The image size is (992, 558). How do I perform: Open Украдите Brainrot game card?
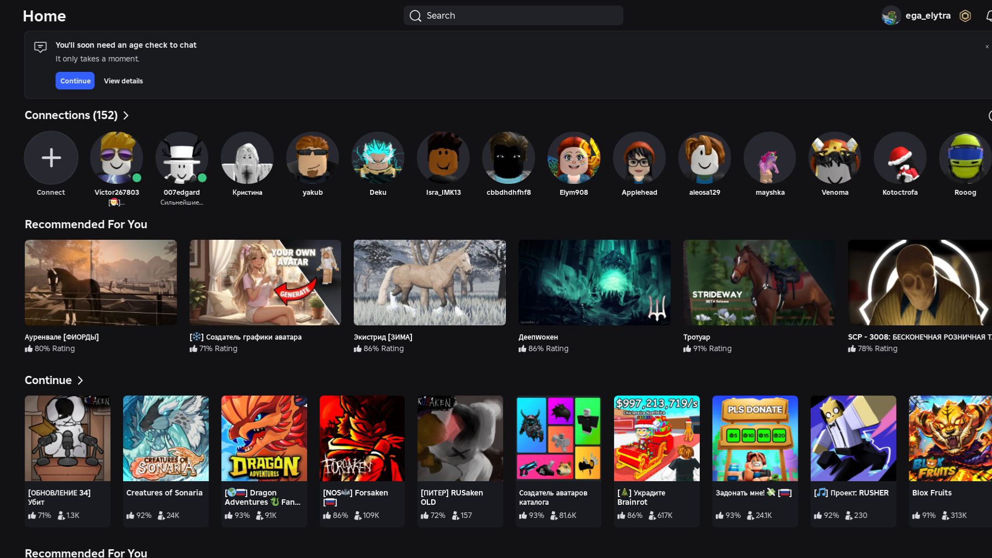coord(657,461)
